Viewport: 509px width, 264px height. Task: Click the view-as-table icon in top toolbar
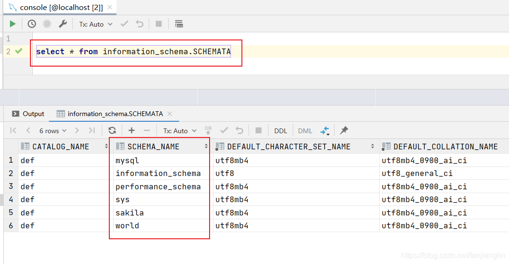pos(179,24)
